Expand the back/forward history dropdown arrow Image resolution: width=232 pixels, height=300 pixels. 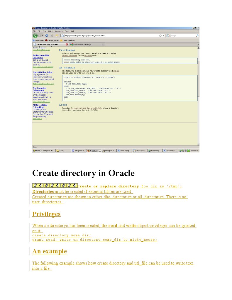[x=43, y=35]
